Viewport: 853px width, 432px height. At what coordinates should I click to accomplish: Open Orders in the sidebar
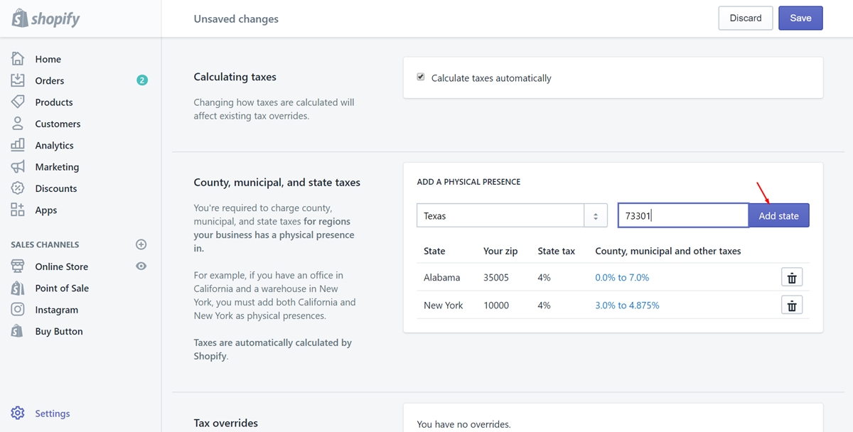[50, 80]
